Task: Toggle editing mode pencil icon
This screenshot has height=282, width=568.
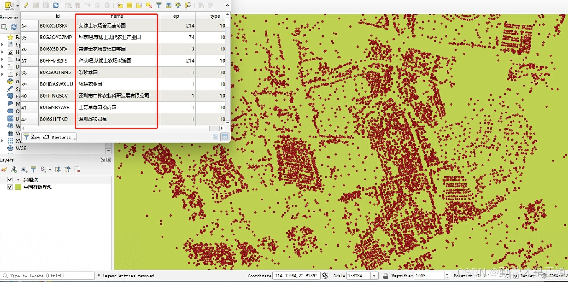Action: coord(26,5)
